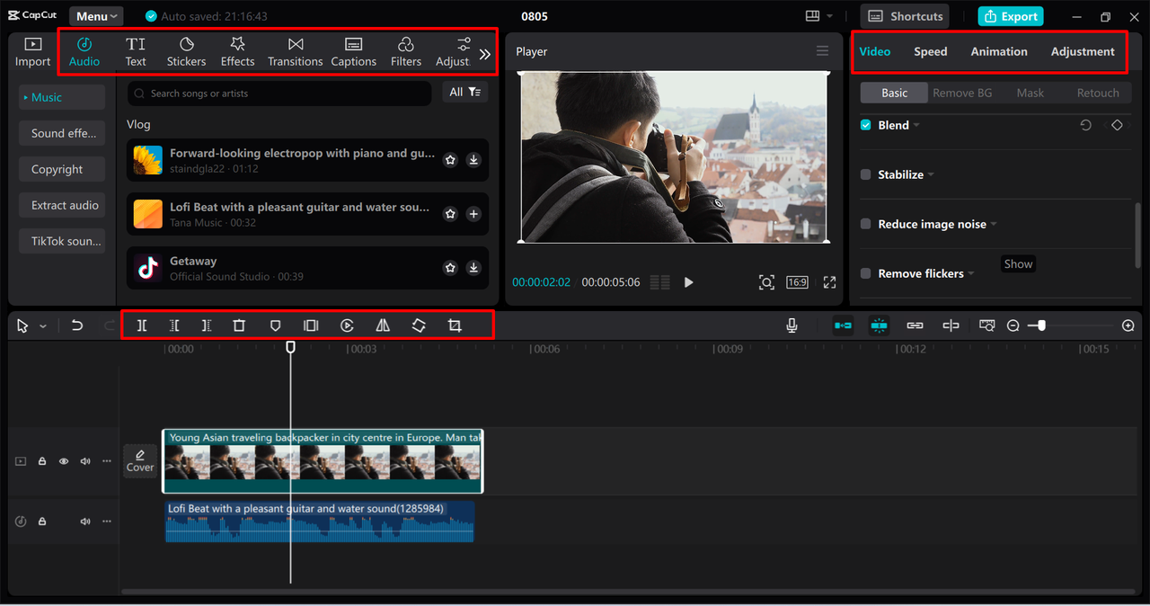Select the Retouch sub-tab
This screenshot has height=606, width=1150.
click(x=1098, y=93)
